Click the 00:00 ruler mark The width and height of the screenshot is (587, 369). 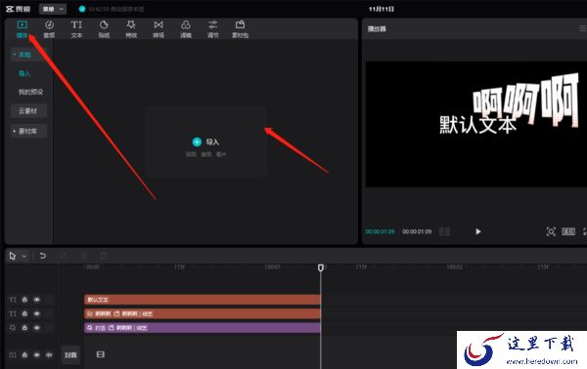pos(93,267)
